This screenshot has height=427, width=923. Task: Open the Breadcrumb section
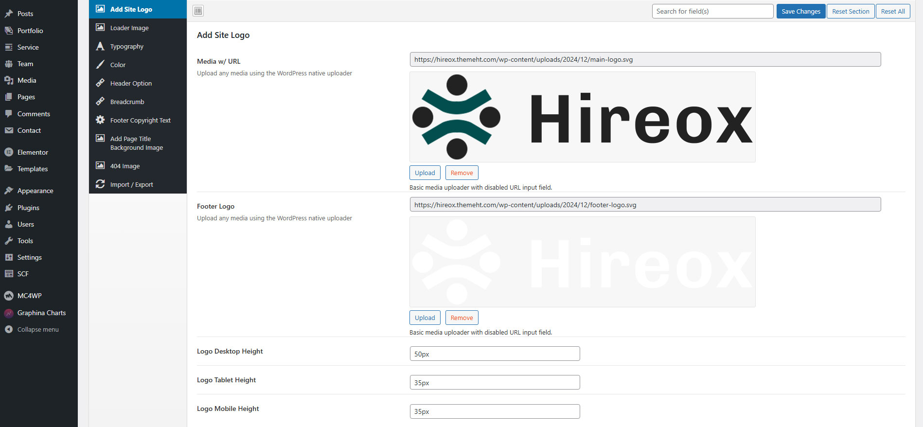click(x=138, y=102)
